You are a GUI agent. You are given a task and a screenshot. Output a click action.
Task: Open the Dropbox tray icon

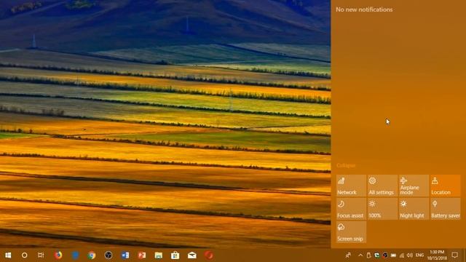pos(377,255)
